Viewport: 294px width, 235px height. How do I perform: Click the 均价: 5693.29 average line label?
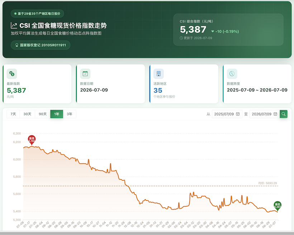pyautogui.click(x=267, y=183)
